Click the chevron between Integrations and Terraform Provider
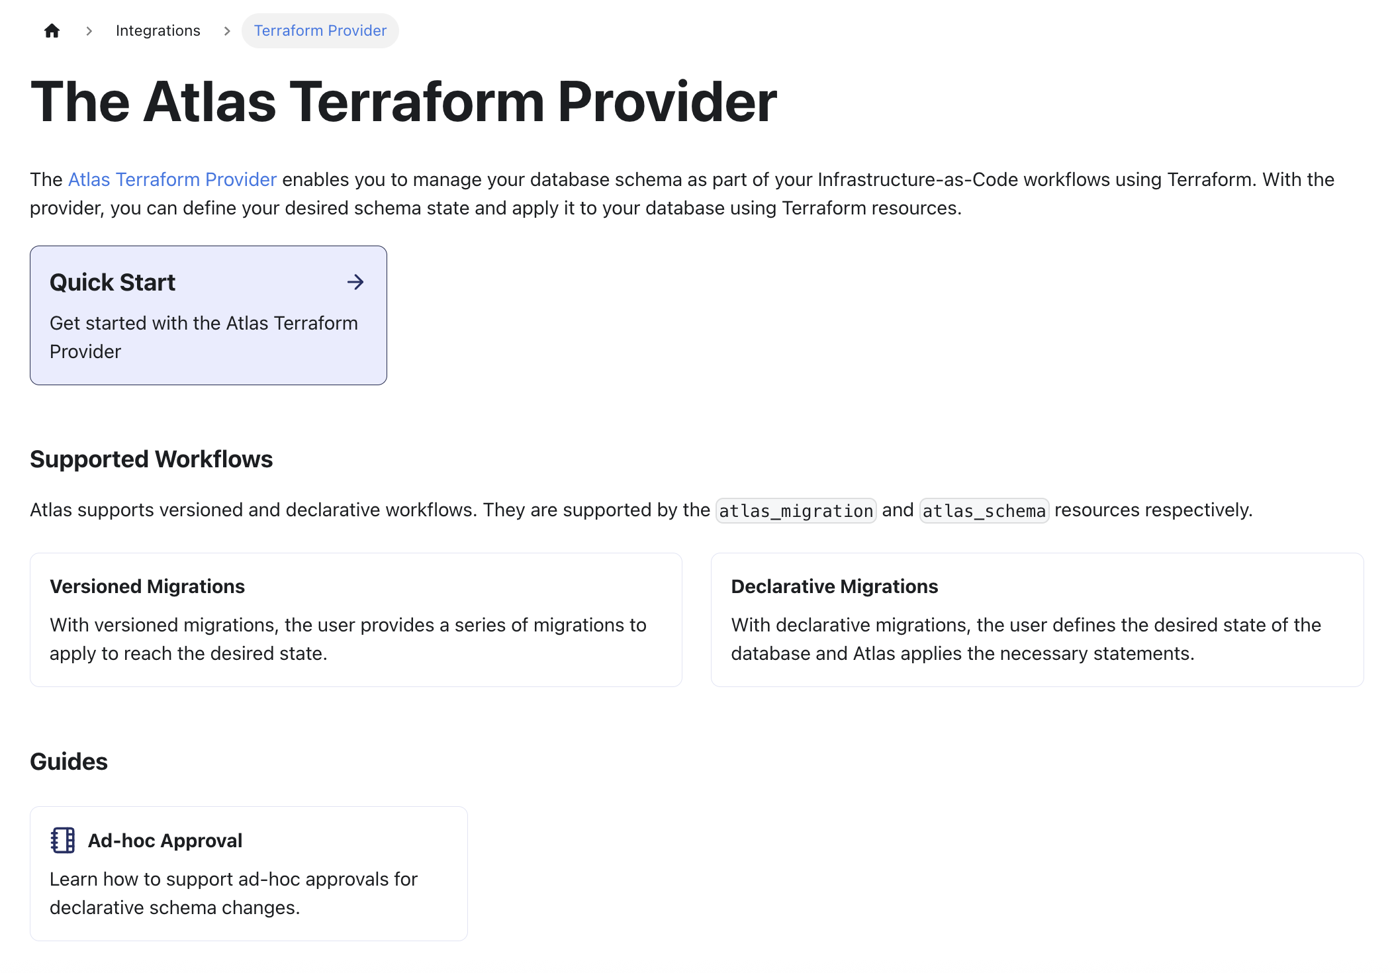Image resolution: width=1390 pixels, height=973 pixels. pyautogui.click(x=226, y=30)
